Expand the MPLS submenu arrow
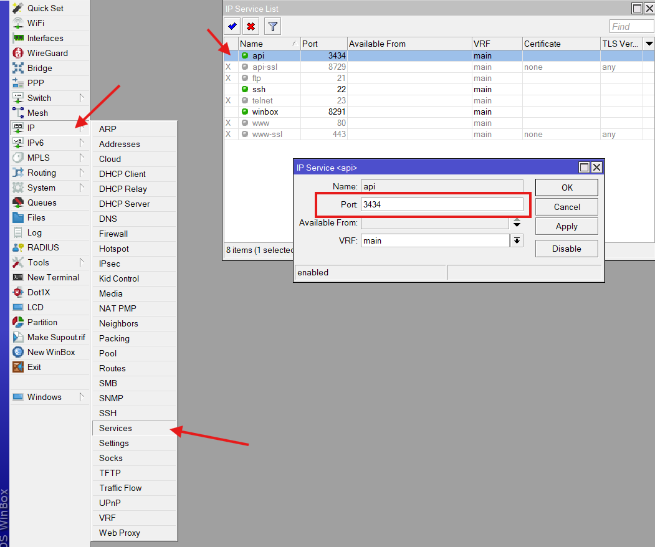655x547 pixels. (82, 158)
